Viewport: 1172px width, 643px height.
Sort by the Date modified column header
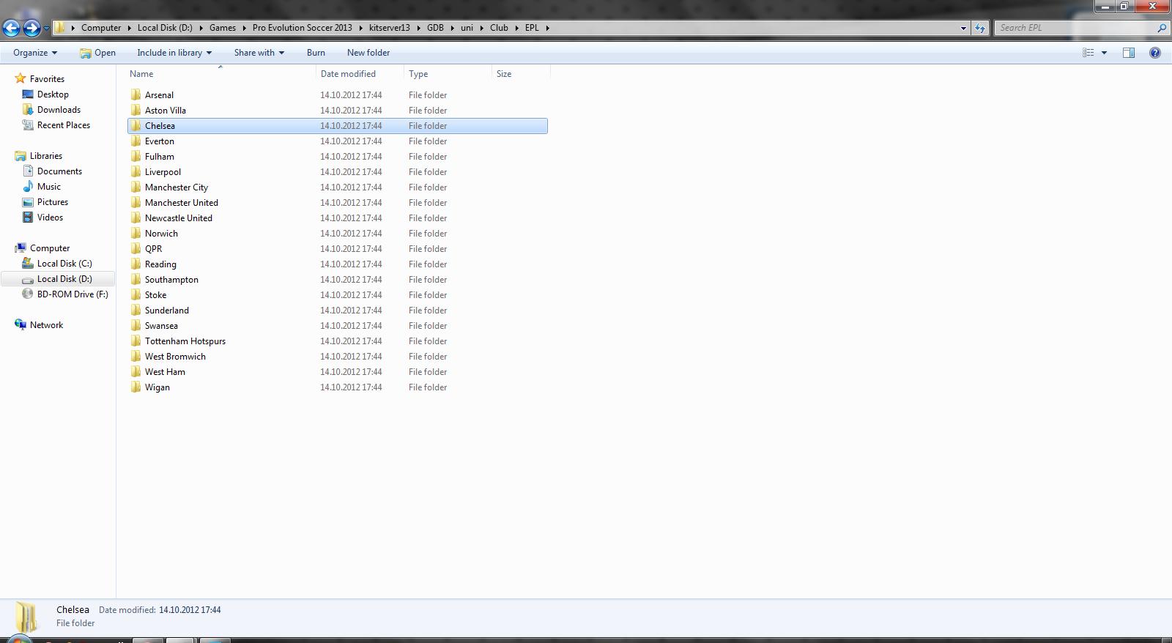pyautogui.click(x=360, y=74)
